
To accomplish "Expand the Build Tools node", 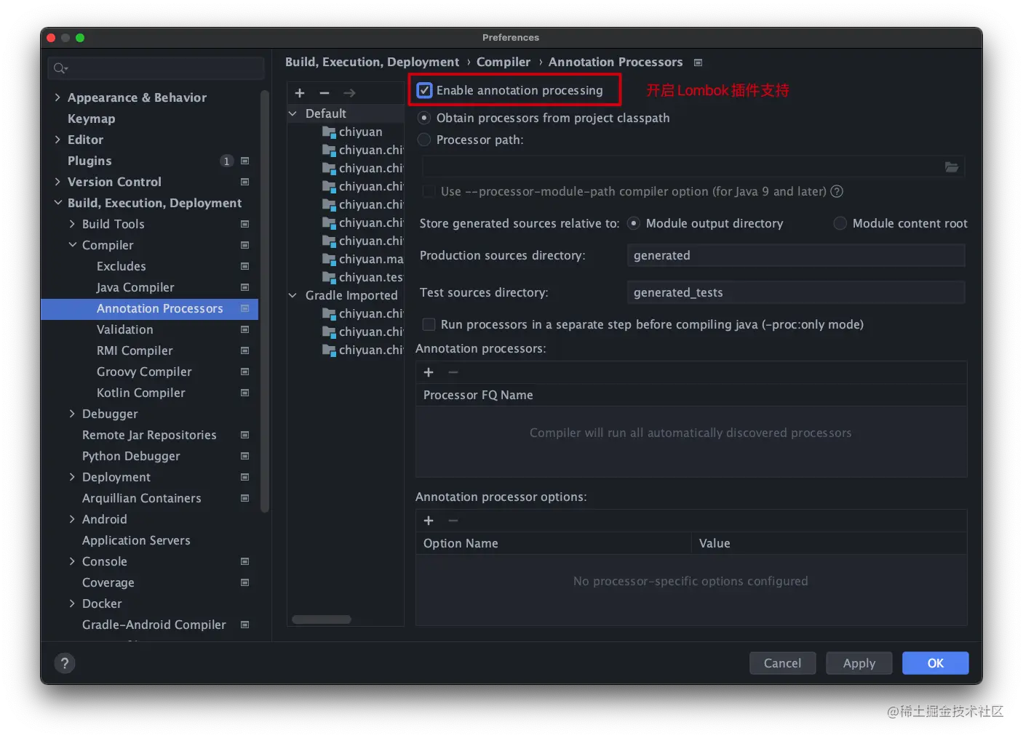I will pos(72,224).
